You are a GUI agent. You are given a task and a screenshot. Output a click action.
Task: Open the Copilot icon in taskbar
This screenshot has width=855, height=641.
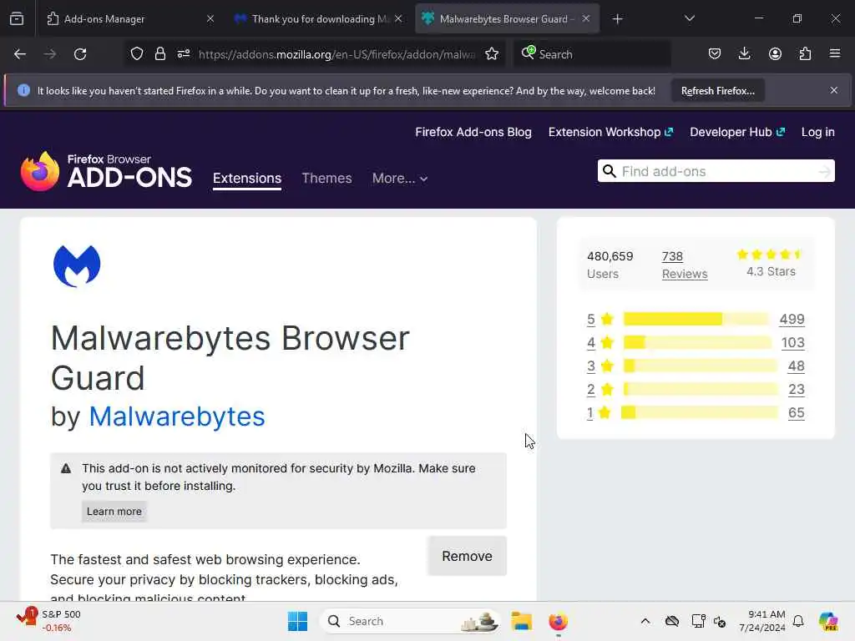point(828,621)
